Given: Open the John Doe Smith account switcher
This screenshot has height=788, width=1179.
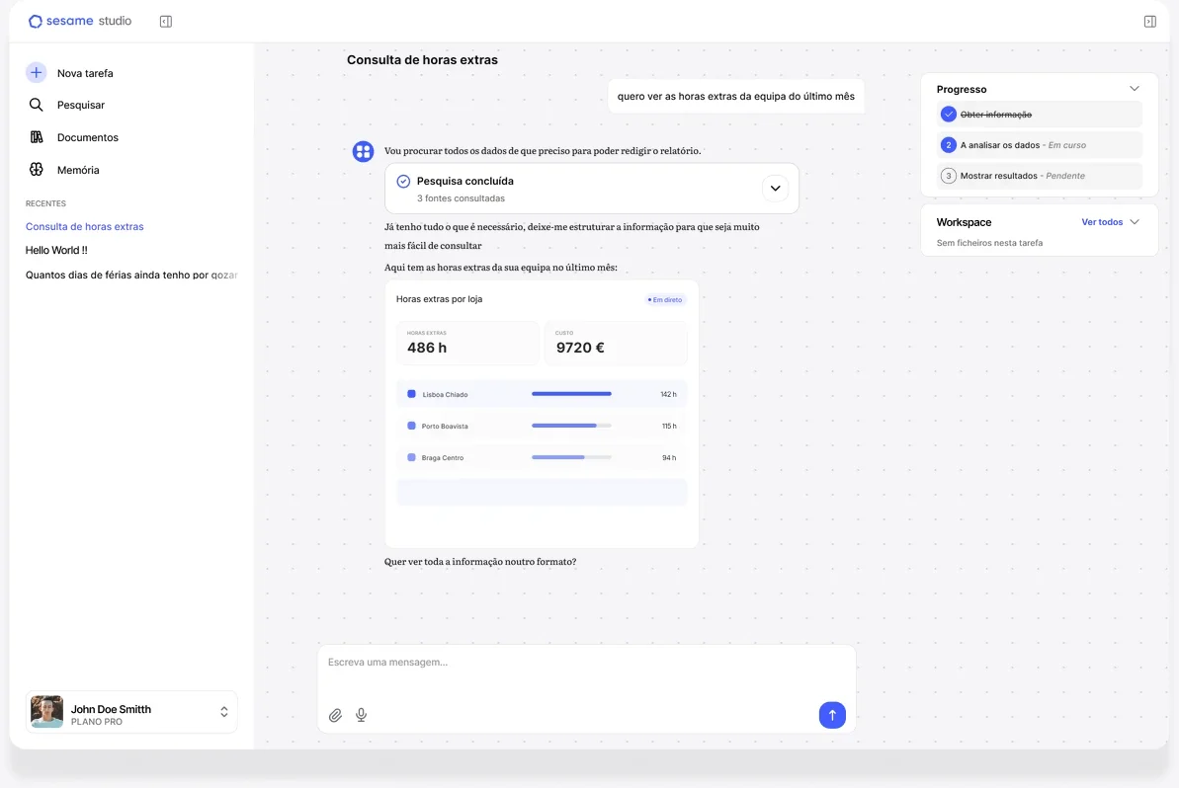Looking at the screenshot, I should 131,712.
